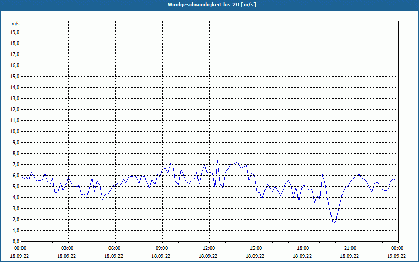The image size is (419, 262).
Task: Select the 3,0 y-axis label
Action: tap(16, 208)
